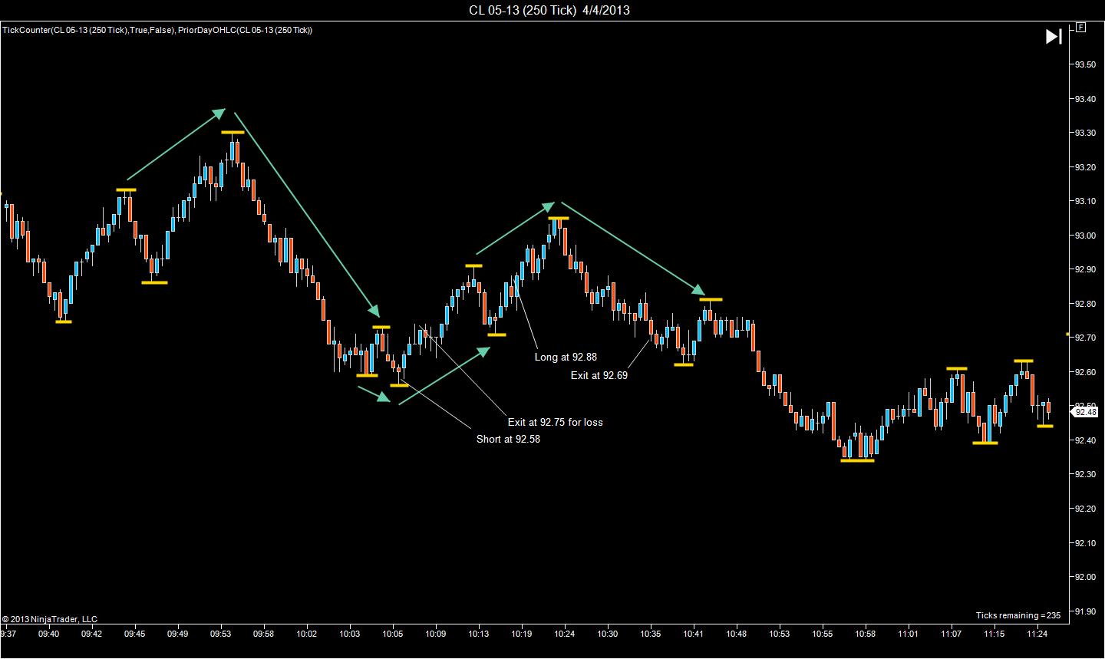Select the 'Long at 92.88' annotation

[x=566, y=357]
